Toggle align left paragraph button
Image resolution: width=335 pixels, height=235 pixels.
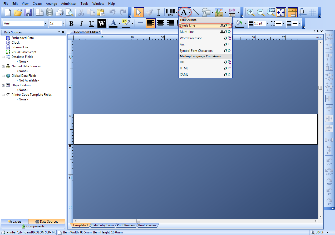pyautogui.click(x=151, y=23)
